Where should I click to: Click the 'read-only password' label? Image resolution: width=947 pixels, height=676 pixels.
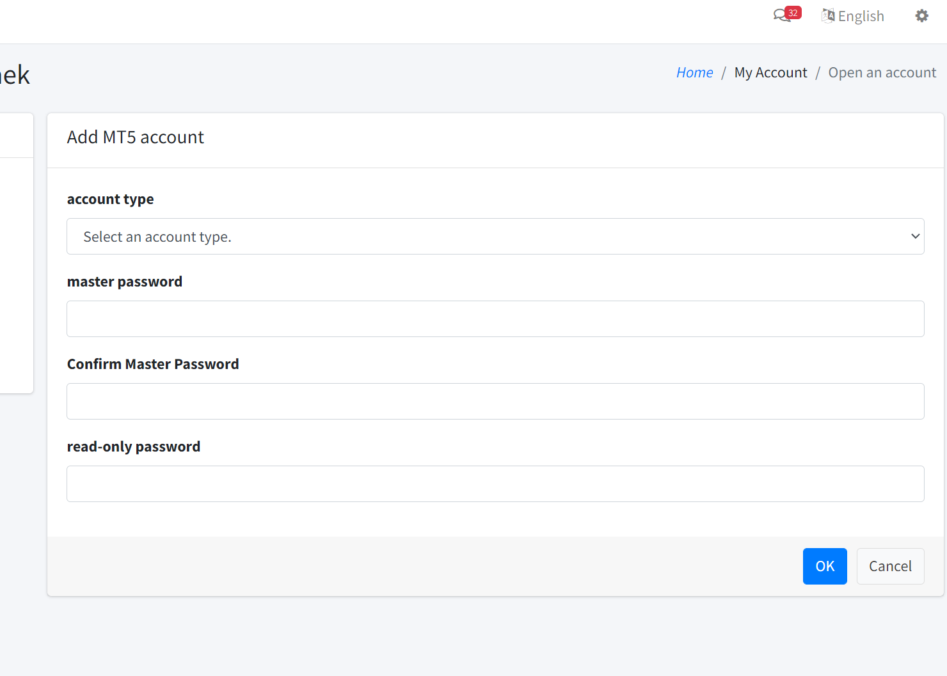click(134, 447)
